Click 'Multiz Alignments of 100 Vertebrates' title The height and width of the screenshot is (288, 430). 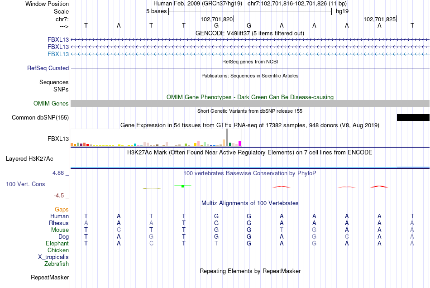[x=250, y=203]
